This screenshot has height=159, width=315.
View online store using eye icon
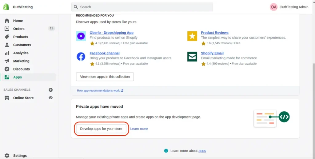pos(51,98)
